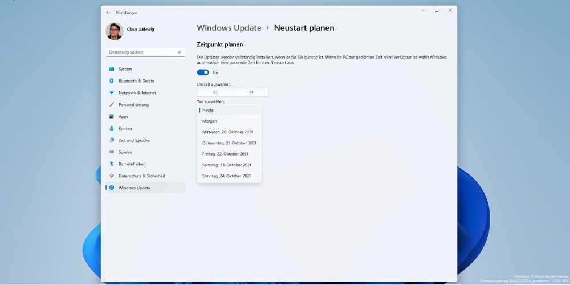570x285 pixels.
Task: Open Apps label in sidebar
Action: 123,117
